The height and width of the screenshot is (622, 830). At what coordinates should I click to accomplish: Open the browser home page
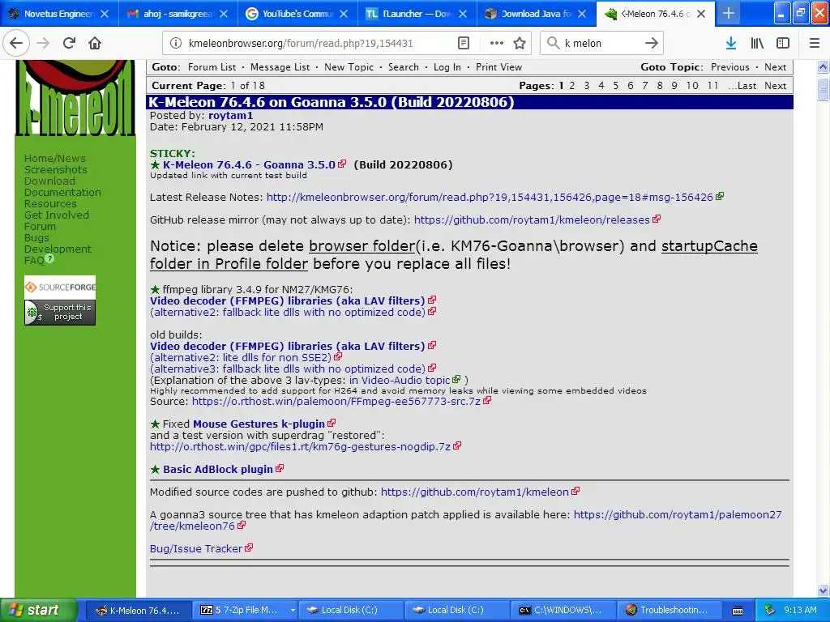pos(95,43)
